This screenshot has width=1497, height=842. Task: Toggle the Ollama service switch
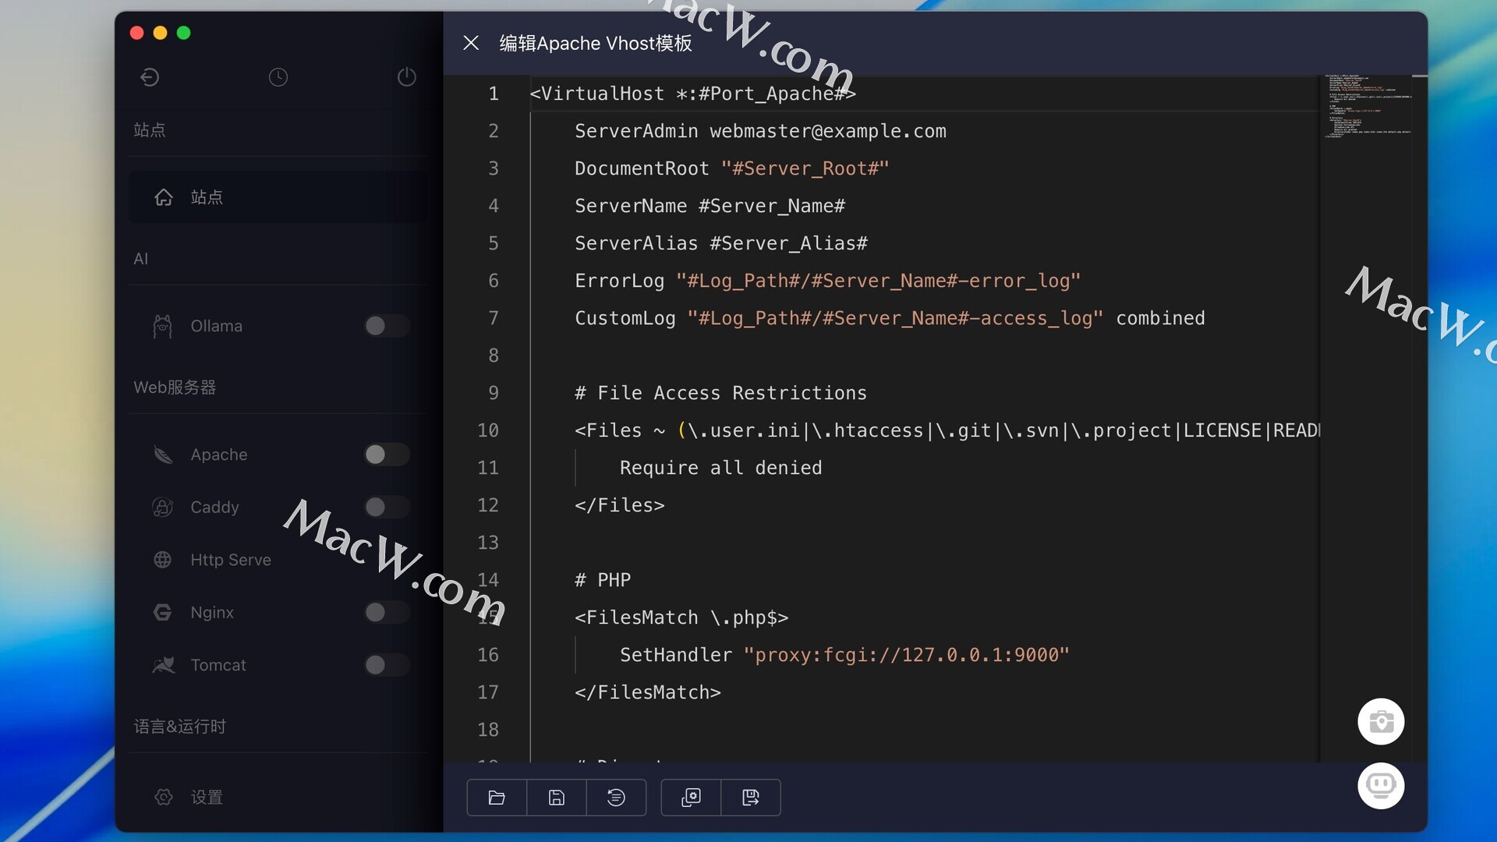click(387, 326)
